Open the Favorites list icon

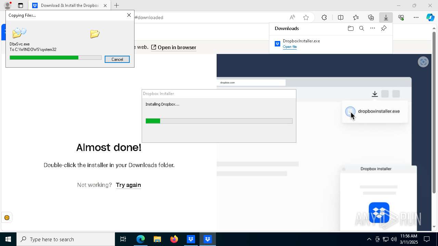356,17
